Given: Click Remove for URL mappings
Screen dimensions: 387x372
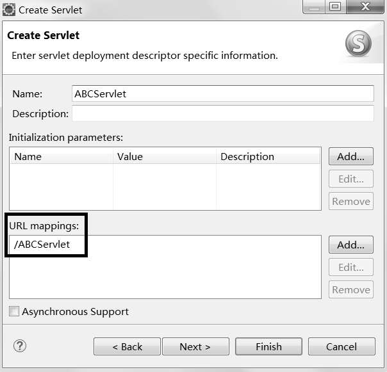Looking at the screenshot, I should pyautogui.click(x=350, y=289).
